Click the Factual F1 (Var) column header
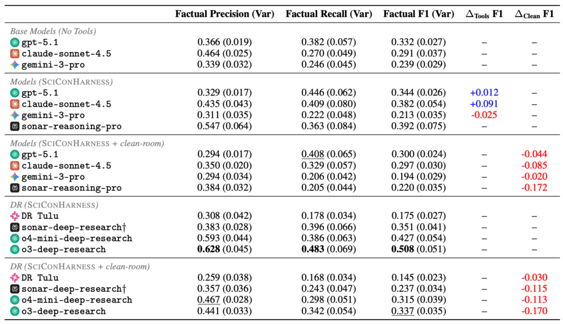The height and width of the screenshot is (324, 563). coord(418,14)
